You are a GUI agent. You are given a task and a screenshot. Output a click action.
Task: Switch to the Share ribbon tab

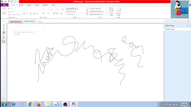click(29, 5)
